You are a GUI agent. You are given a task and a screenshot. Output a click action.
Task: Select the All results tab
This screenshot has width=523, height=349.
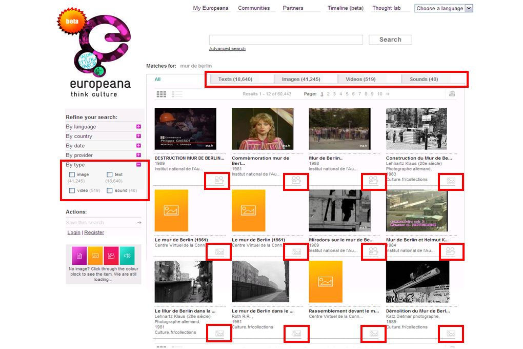tap(157, 79)
